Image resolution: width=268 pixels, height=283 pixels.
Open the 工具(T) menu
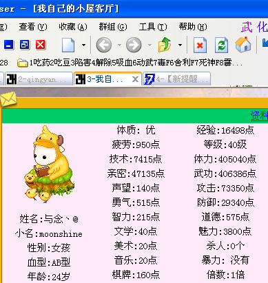(x=153, y=27)
